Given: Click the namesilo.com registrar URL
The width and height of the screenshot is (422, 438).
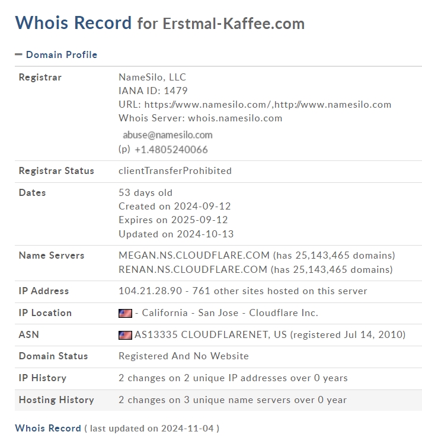Looking at the screenshot, I should coord(208,105).
